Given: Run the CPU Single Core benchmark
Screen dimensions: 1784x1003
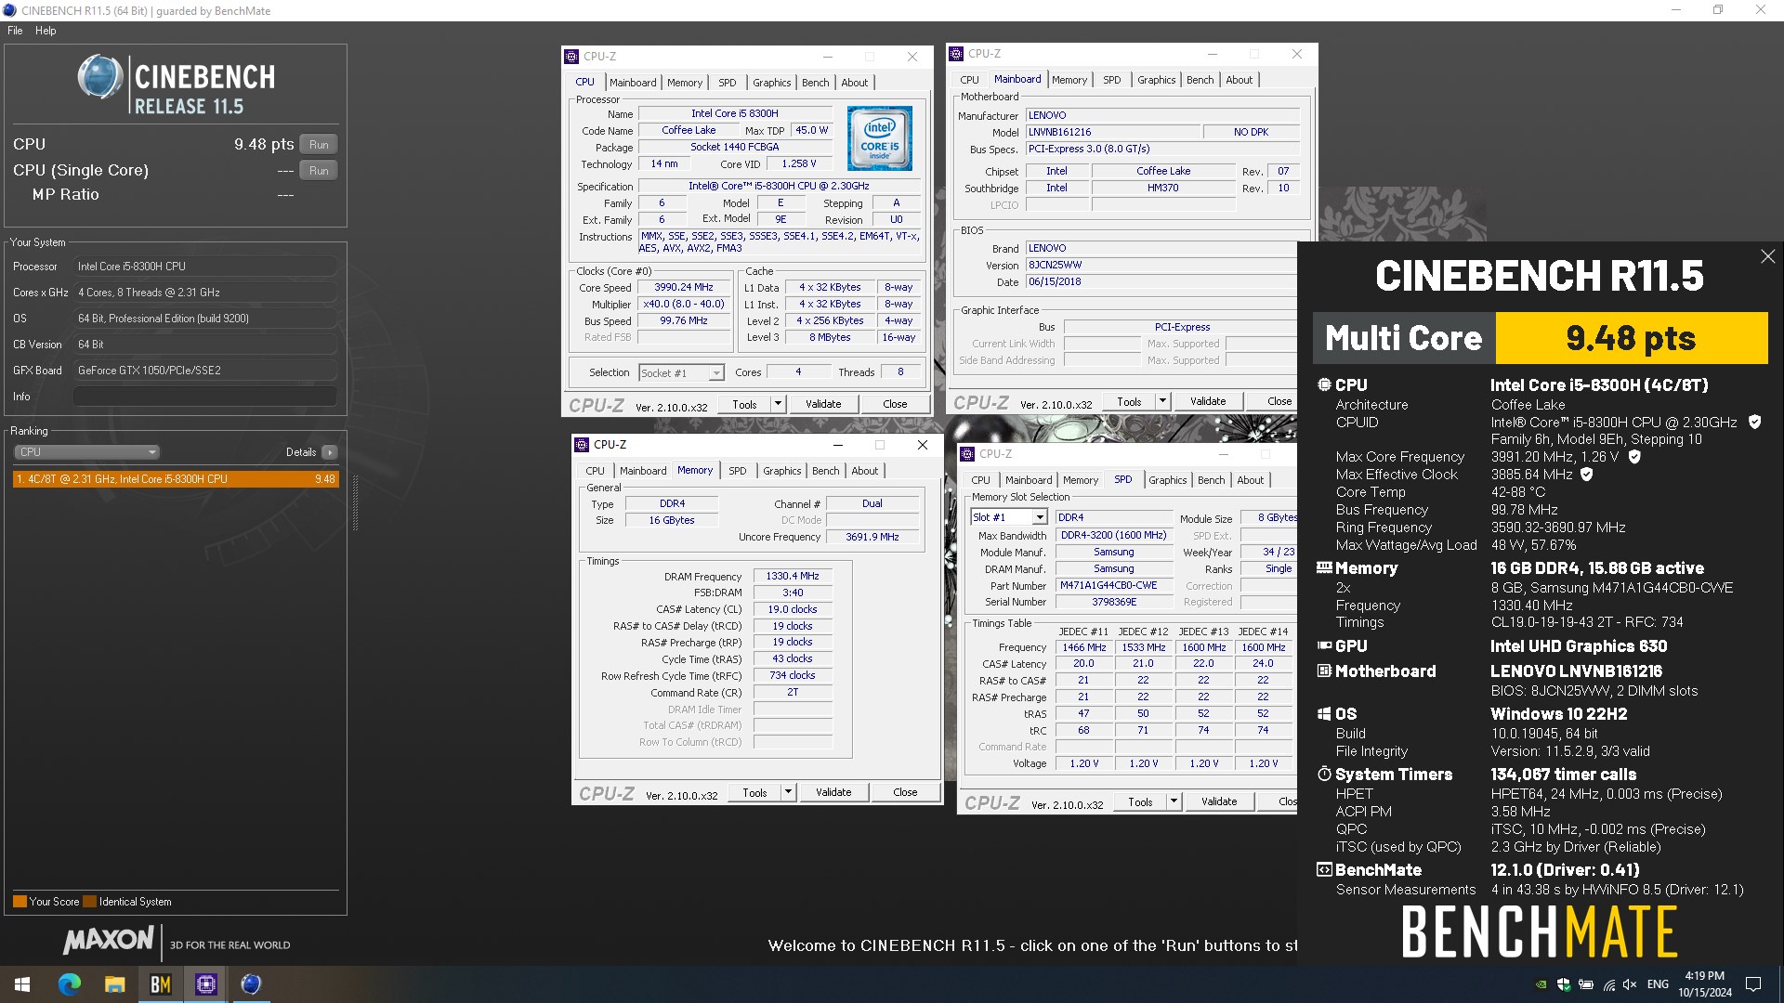Looking at the screenshot, I should [x=319, y=171].
